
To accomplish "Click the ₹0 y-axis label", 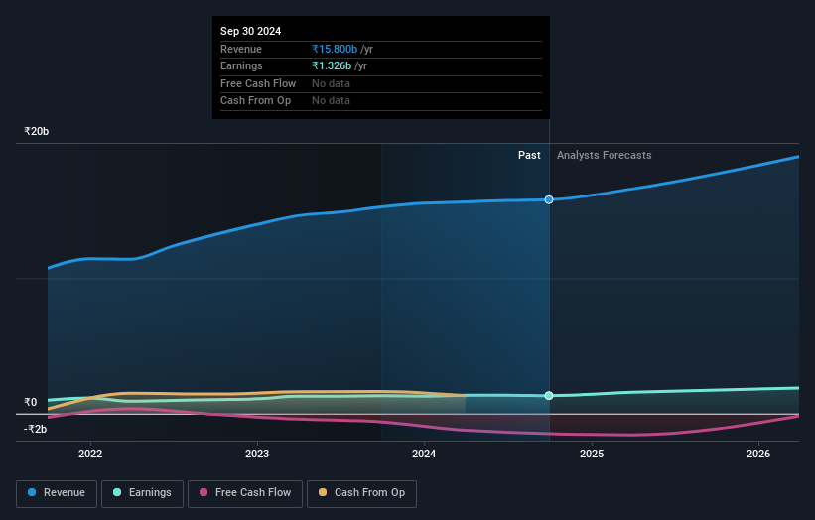I will click(31, 402).
